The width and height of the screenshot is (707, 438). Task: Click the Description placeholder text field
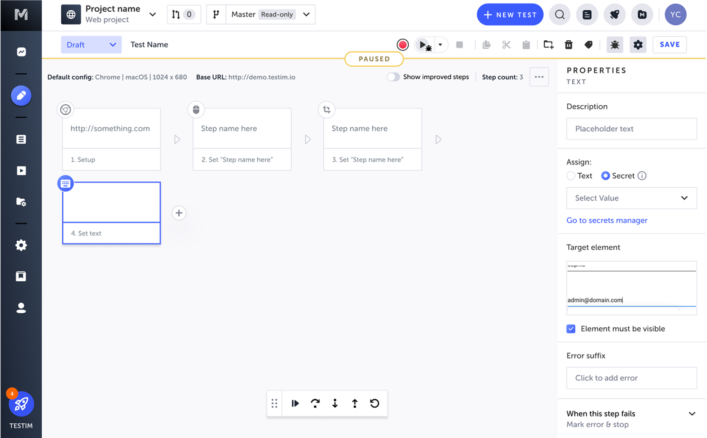pyautogui.click(x=632, y=129)
